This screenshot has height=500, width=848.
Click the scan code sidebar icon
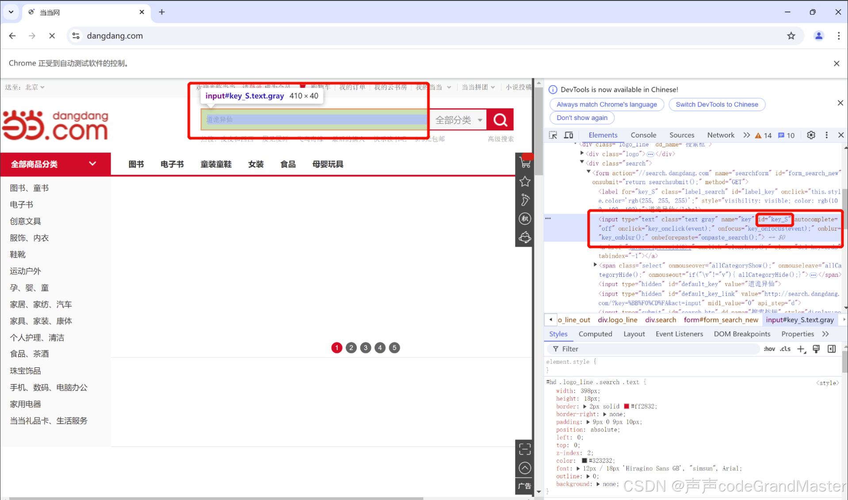(x=525, y=449)
